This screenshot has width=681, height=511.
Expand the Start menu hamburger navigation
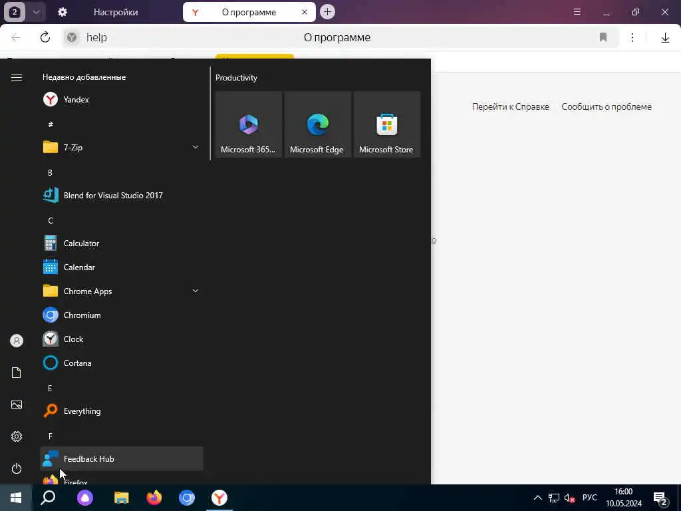coord(17,77)
